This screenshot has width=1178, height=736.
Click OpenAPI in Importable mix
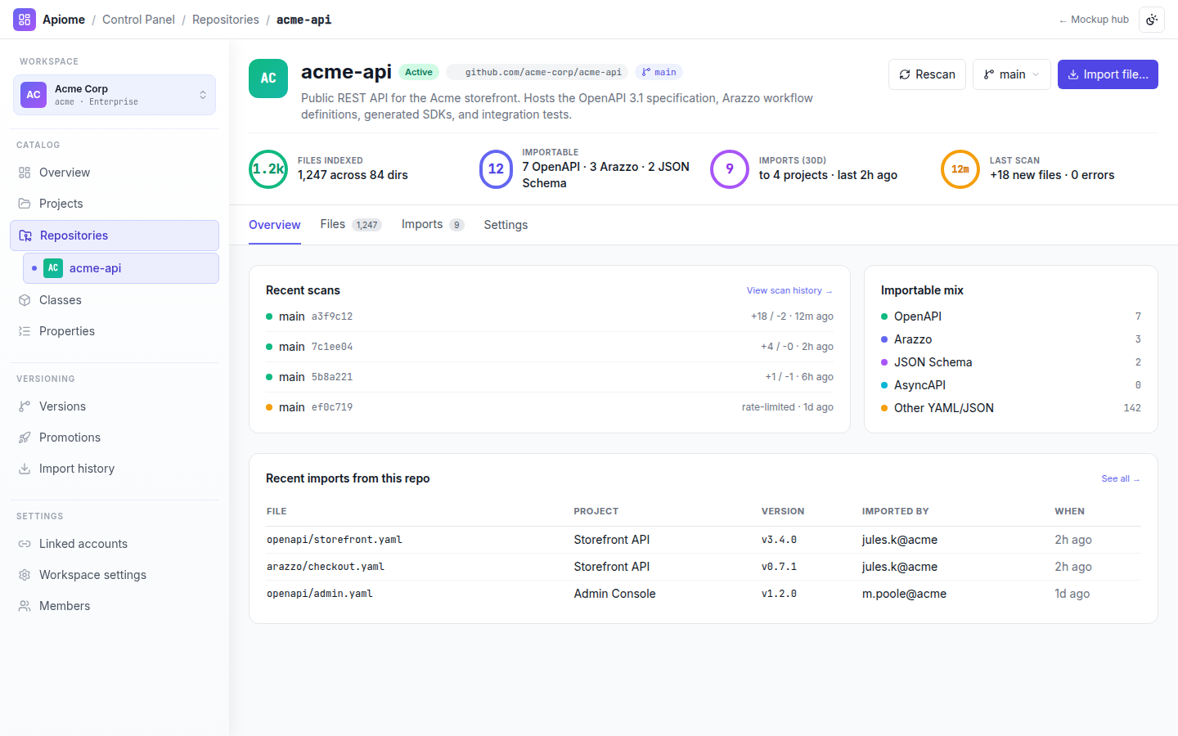(1011, 316)
